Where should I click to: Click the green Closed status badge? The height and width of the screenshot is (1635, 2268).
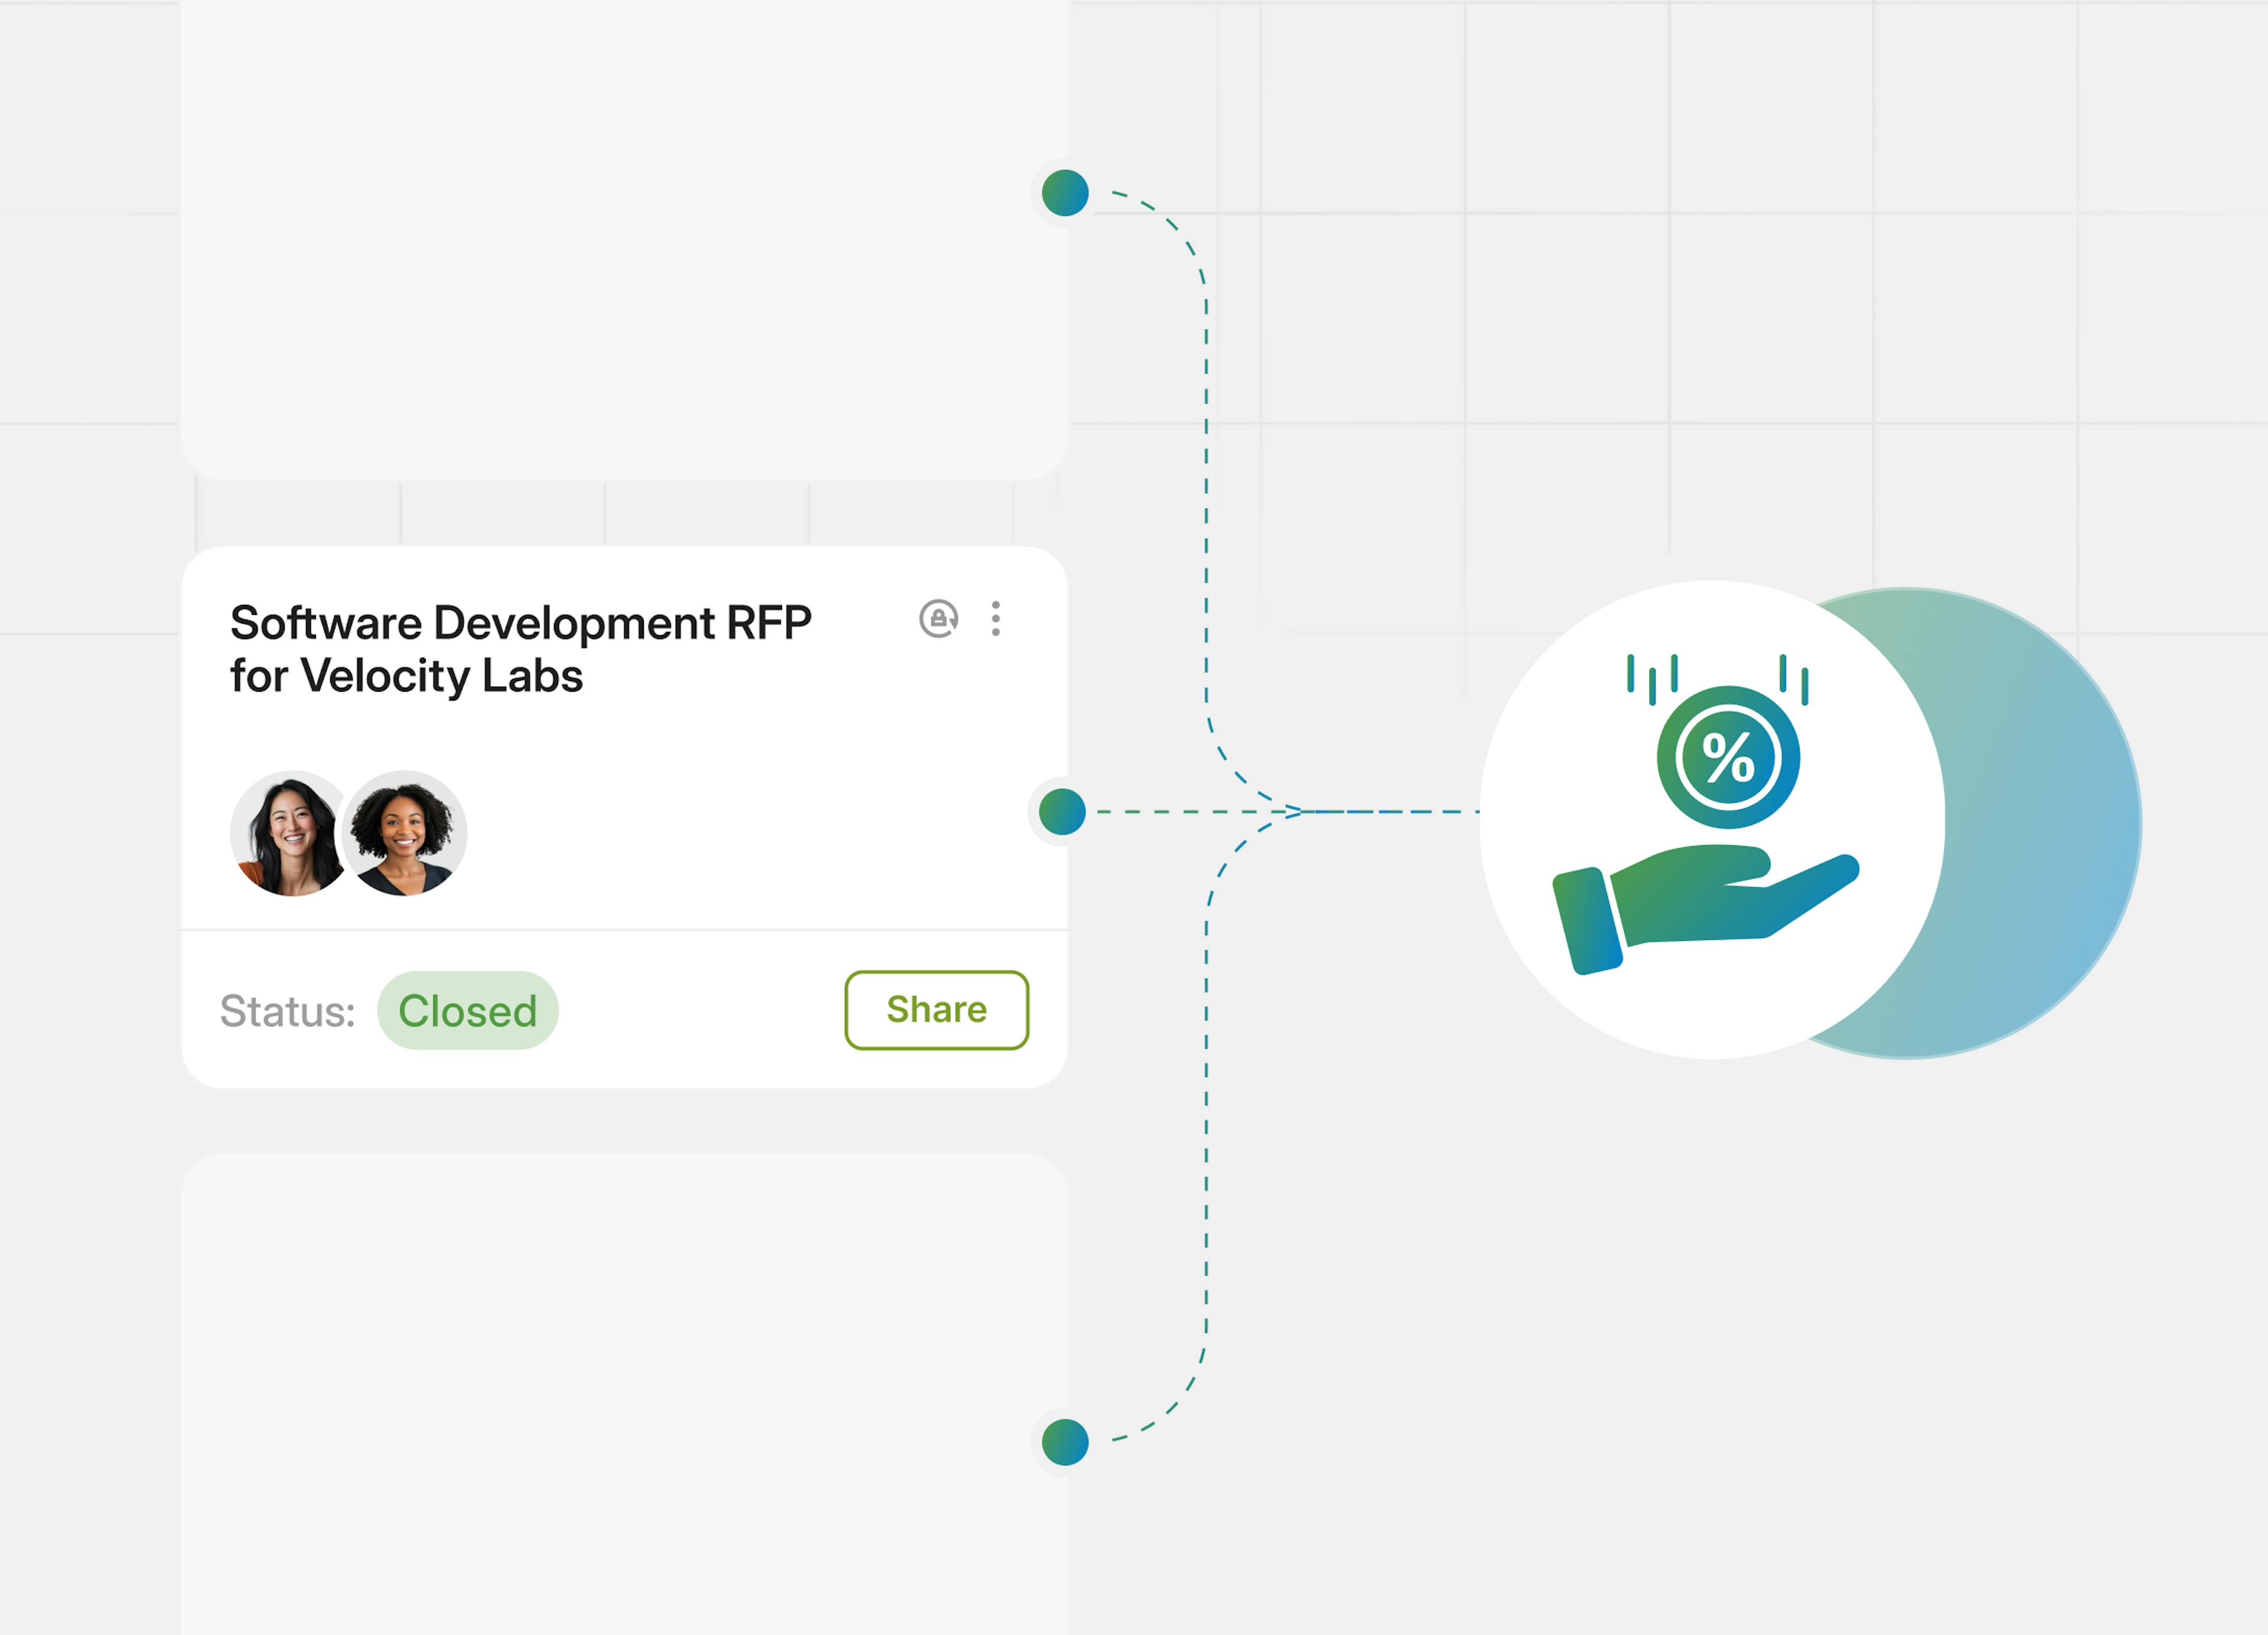(467, 1010)
